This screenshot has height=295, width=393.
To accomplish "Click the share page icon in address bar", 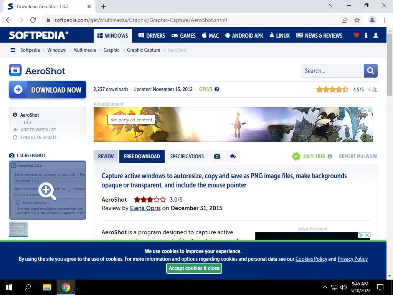I will pos(345,20).
